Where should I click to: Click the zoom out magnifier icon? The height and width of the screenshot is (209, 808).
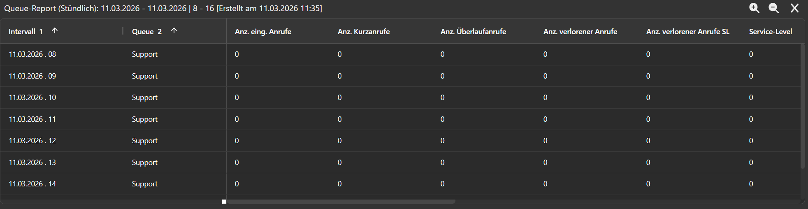click(773, 8)
